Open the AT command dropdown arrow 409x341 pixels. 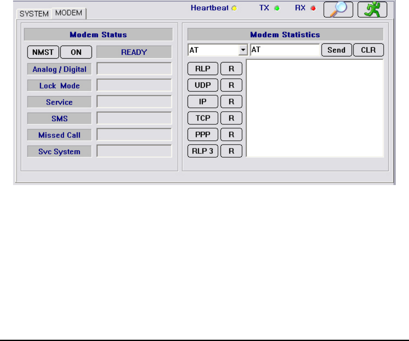tap(243, 50)
